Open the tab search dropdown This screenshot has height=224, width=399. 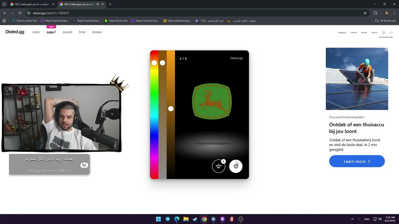click(4, 4)
